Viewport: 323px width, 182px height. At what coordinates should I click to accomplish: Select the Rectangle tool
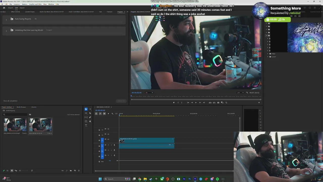[x=86, y=121]
